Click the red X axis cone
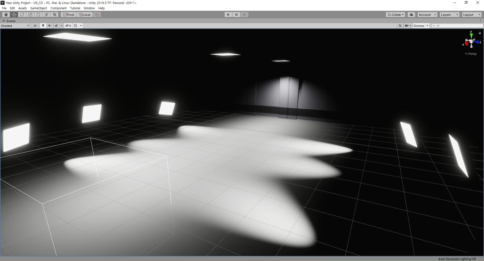 466,43
